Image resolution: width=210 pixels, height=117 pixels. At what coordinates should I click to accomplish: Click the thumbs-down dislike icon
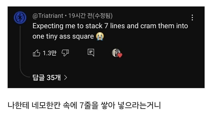pyautogui.click(x=65, y=53)
